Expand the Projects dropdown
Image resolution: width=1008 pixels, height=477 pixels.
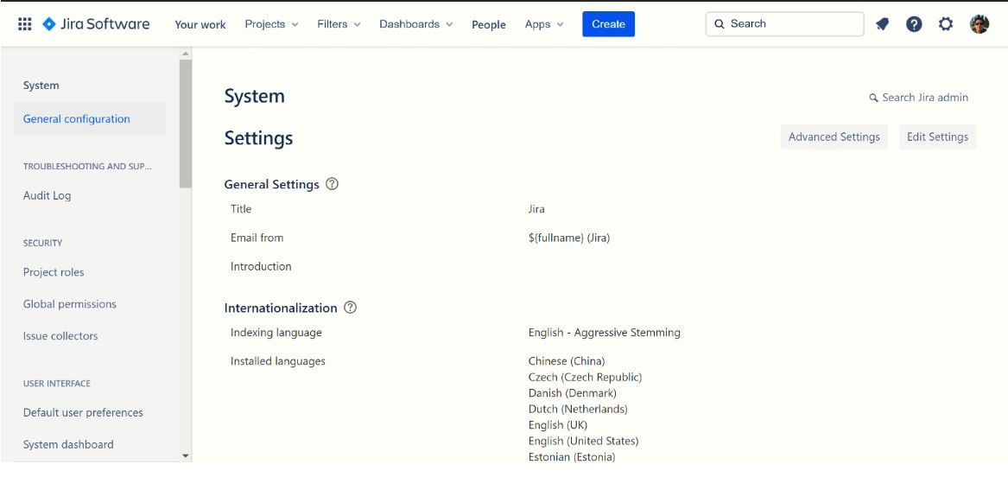tap(271, 24)
